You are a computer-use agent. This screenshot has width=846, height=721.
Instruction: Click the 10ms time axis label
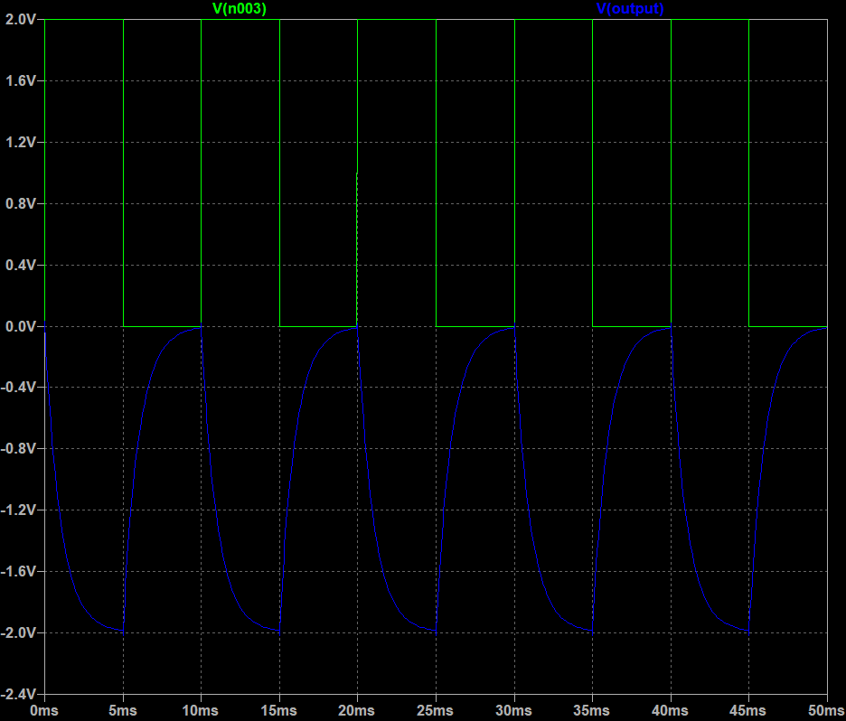point(201,711)
